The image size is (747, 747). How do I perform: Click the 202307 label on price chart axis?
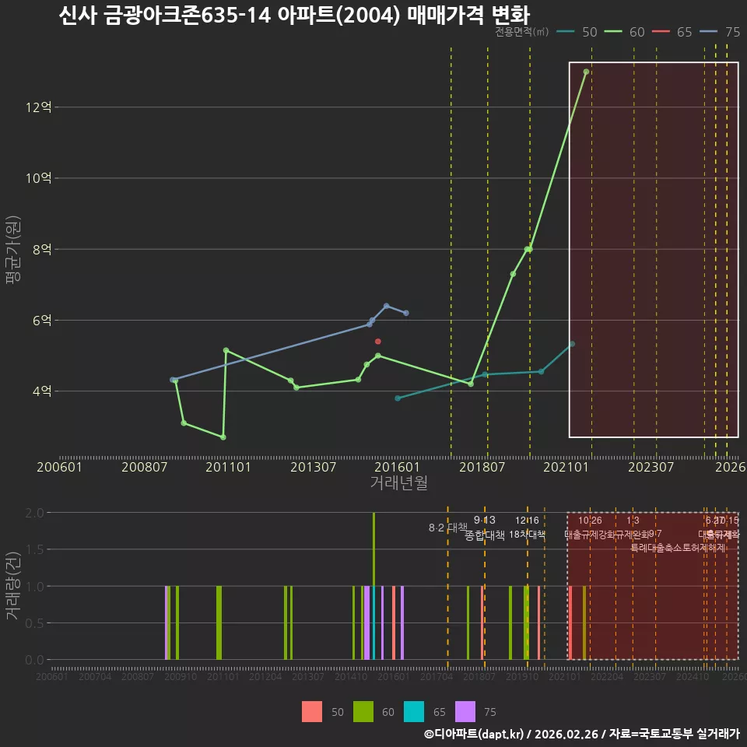pyautogui.click(x=651, y=467)
